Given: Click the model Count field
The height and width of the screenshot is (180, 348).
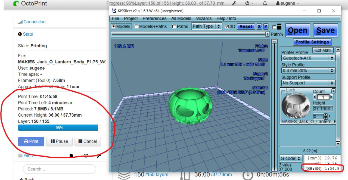Looking at the screenshot, I should coord(323,97).
